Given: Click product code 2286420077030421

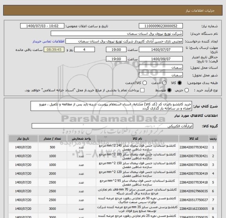Looking at the screenshot, I should (193, 156).
